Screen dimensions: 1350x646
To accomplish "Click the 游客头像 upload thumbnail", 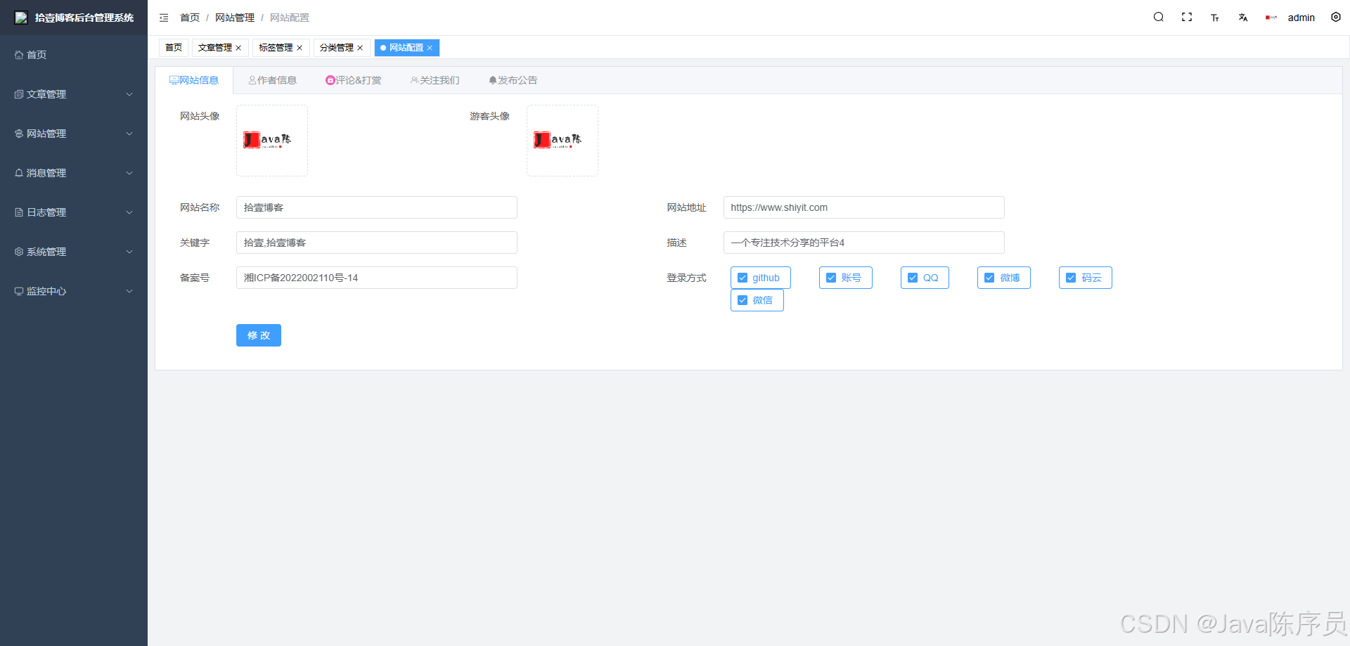I will [562, 141].
